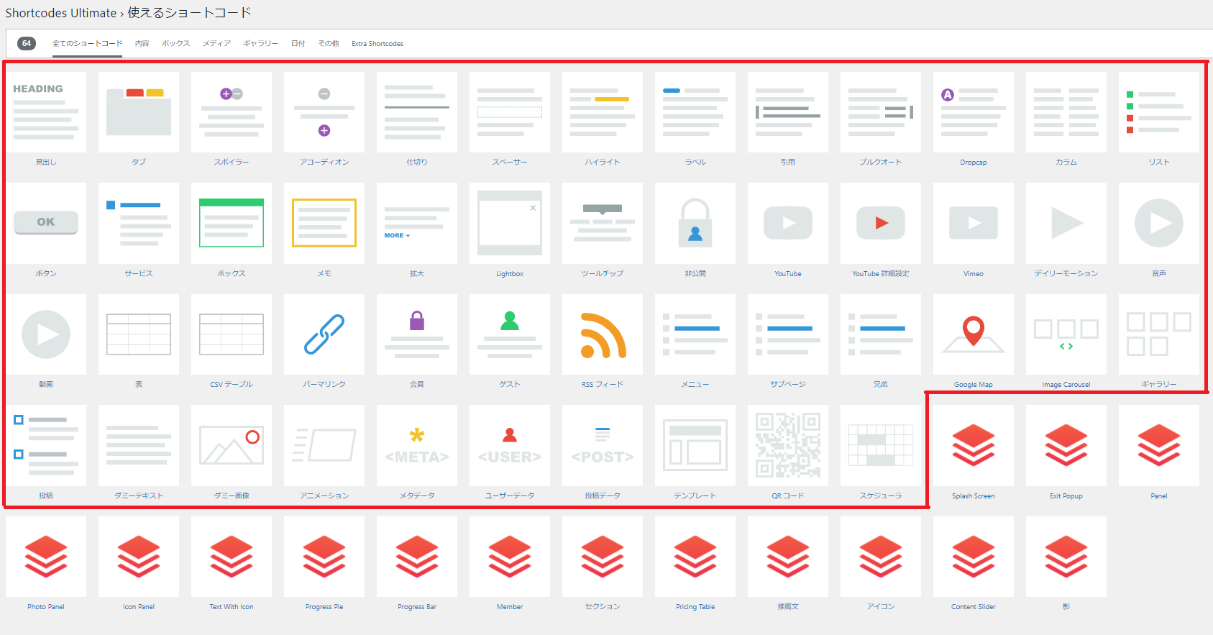Select the リスト list shortcode
1213x635 pixels.
[x=1159, y=112]
